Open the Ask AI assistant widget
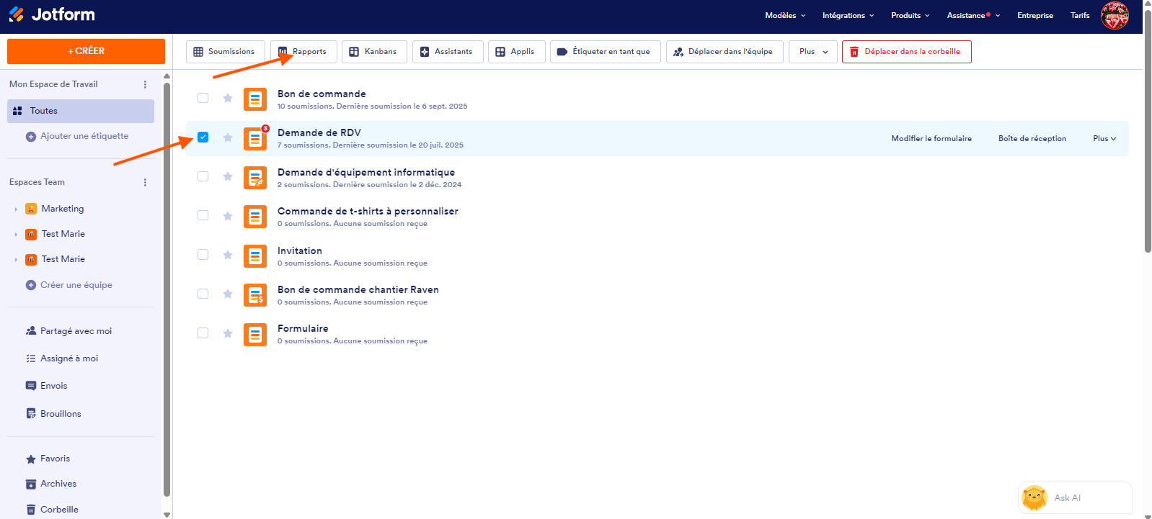Viewport: 1152px width, 519px height. click(1075, 497)
